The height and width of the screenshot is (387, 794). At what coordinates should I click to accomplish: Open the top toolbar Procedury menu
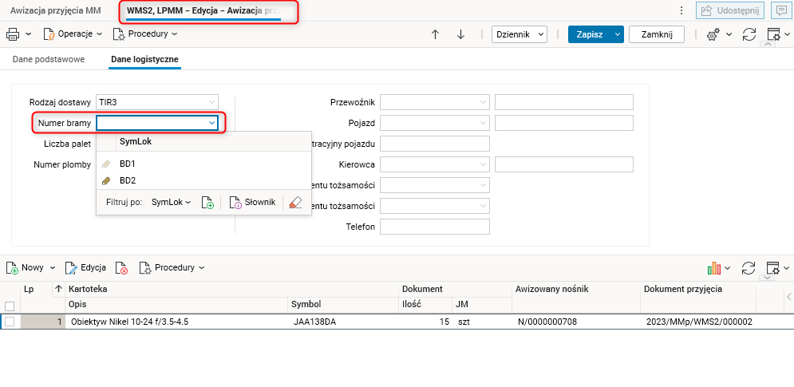[145, 34]
